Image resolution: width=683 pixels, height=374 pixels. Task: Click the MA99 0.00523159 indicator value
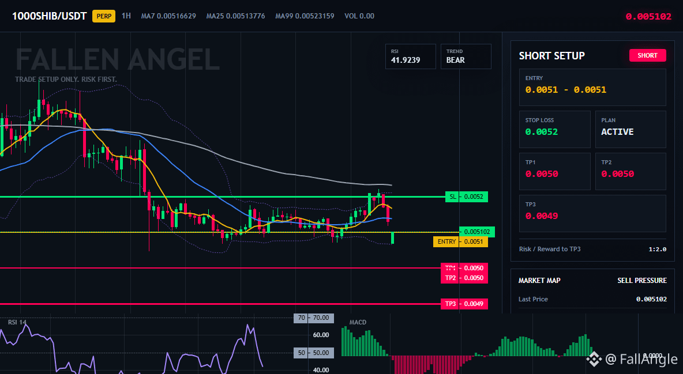coord(305,16)
